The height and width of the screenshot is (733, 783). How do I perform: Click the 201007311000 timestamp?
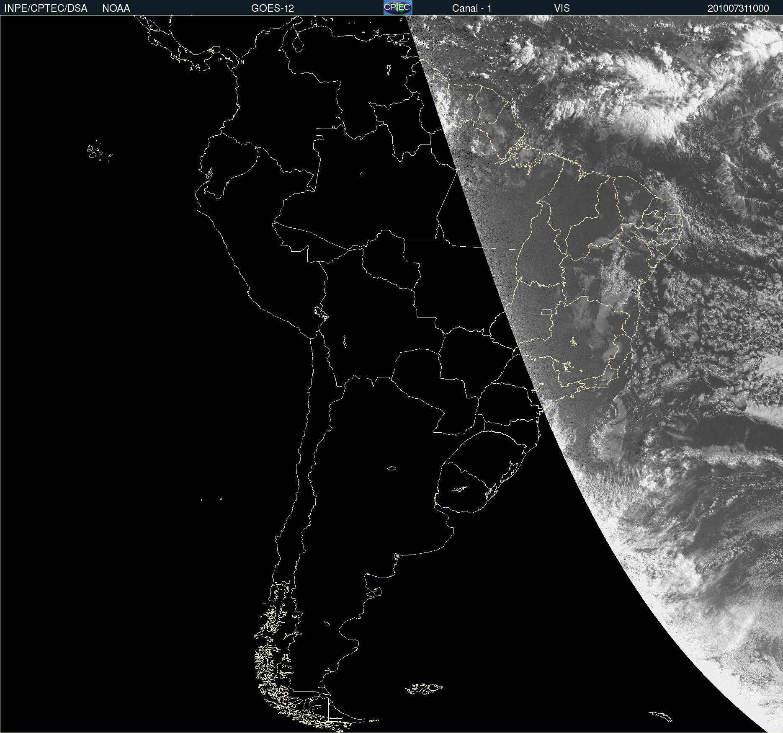[738, 8]
